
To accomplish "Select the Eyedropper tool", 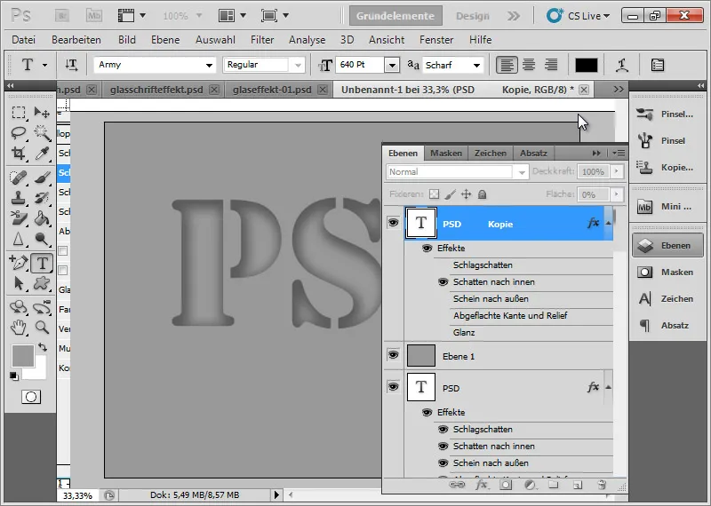I will [x=42, y=153].
